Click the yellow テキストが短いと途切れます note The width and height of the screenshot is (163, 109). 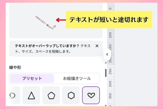(109, 20)
